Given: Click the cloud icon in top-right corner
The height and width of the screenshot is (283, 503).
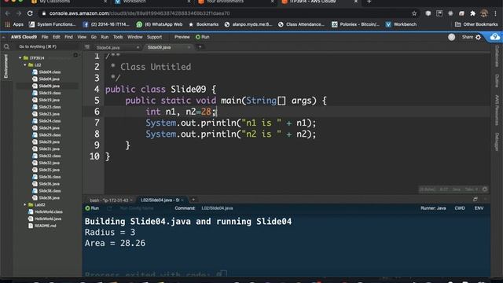Looking at the screenshot, I should pos(494,37).
